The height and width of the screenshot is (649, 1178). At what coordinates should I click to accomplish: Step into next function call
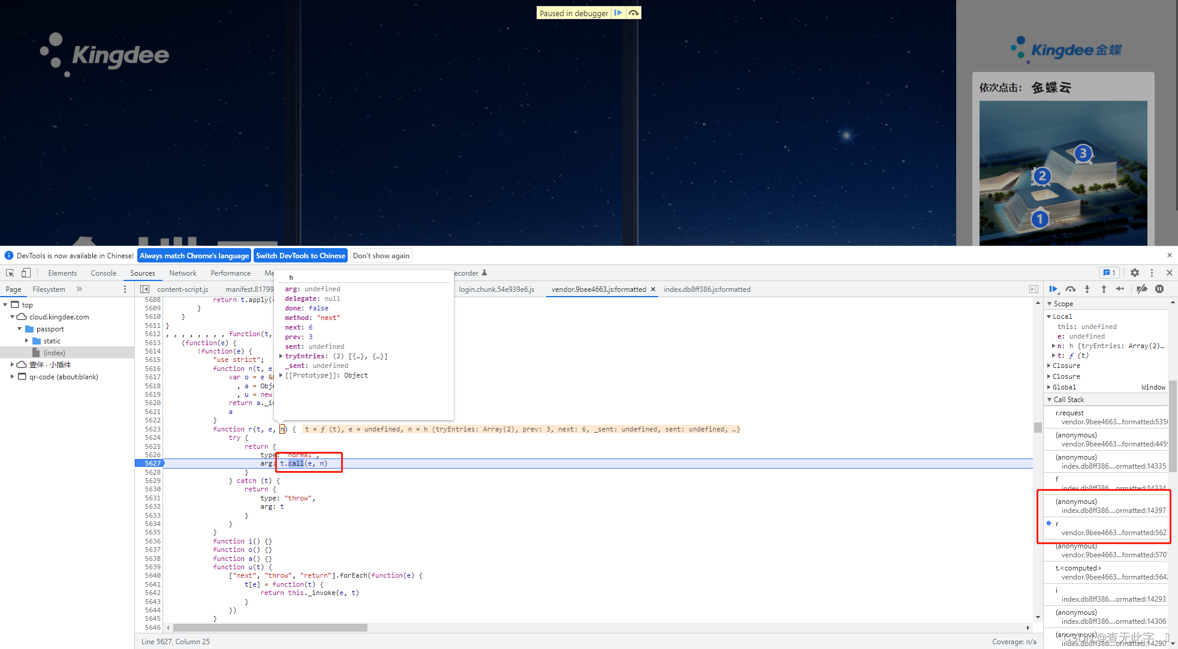pos(1087,289)
